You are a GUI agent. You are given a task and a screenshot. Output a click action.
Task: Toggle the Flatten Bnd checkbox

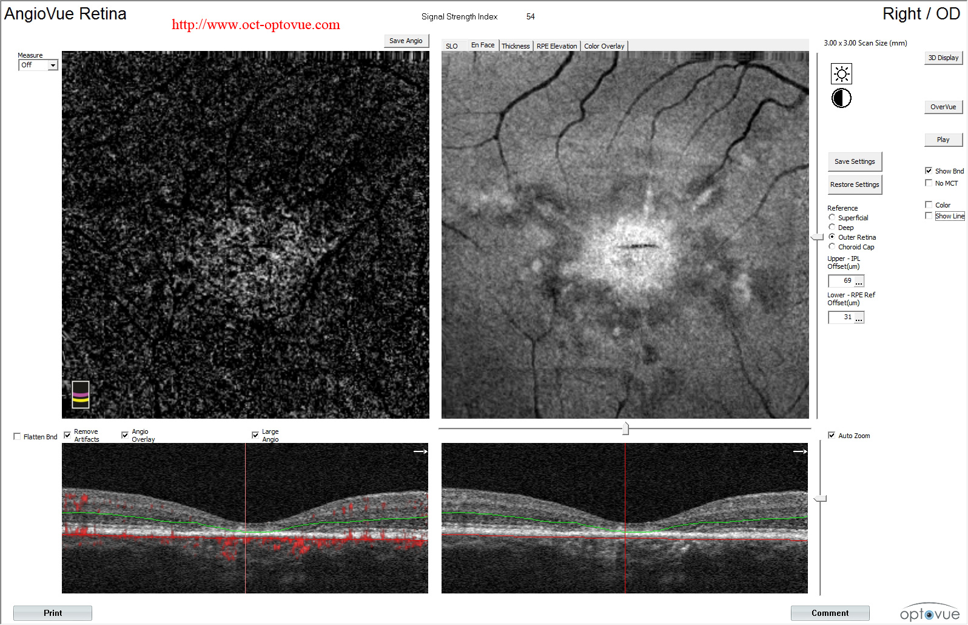pos(17,436)
